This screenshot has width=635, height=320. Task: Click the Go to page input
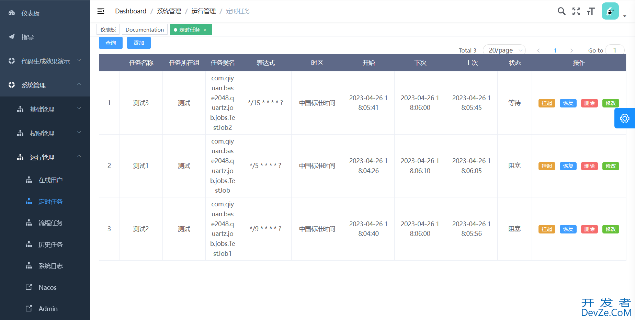[615, 50]
